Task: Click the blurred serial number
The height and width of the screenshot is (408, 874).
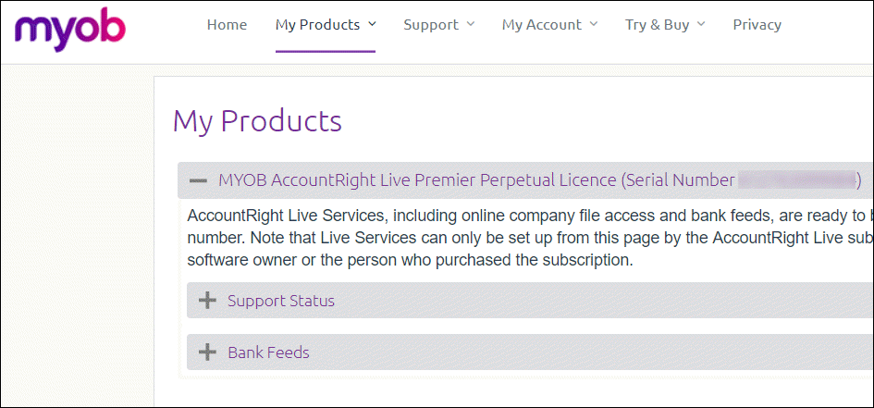Action: point(796,180)
